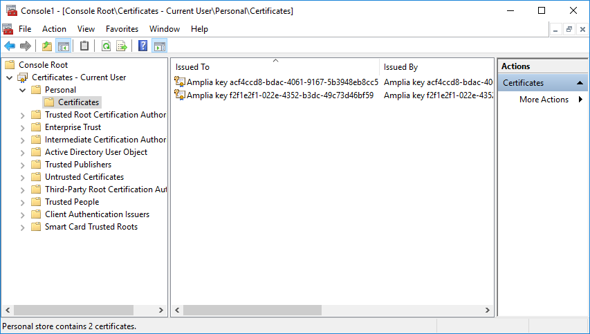Viewport: 590px width, 334px height.
Task: Click the list pane horizontal scrollbar thumb
Action: [252, 310]
